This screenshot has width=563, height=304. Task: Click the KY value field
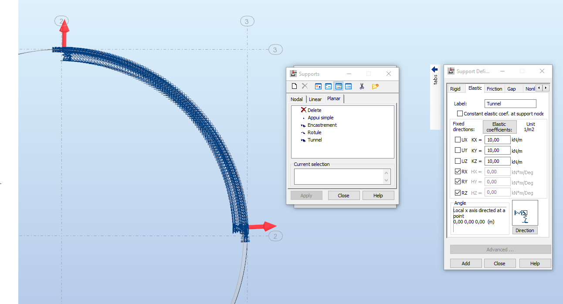point(497,150)
